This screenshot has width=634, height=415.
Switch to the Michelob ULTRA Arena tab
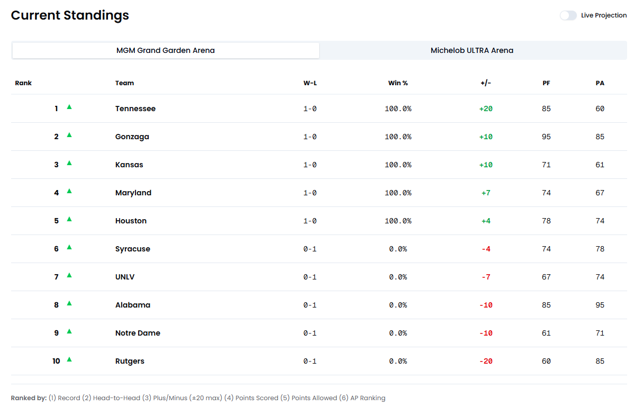point(472,51)
